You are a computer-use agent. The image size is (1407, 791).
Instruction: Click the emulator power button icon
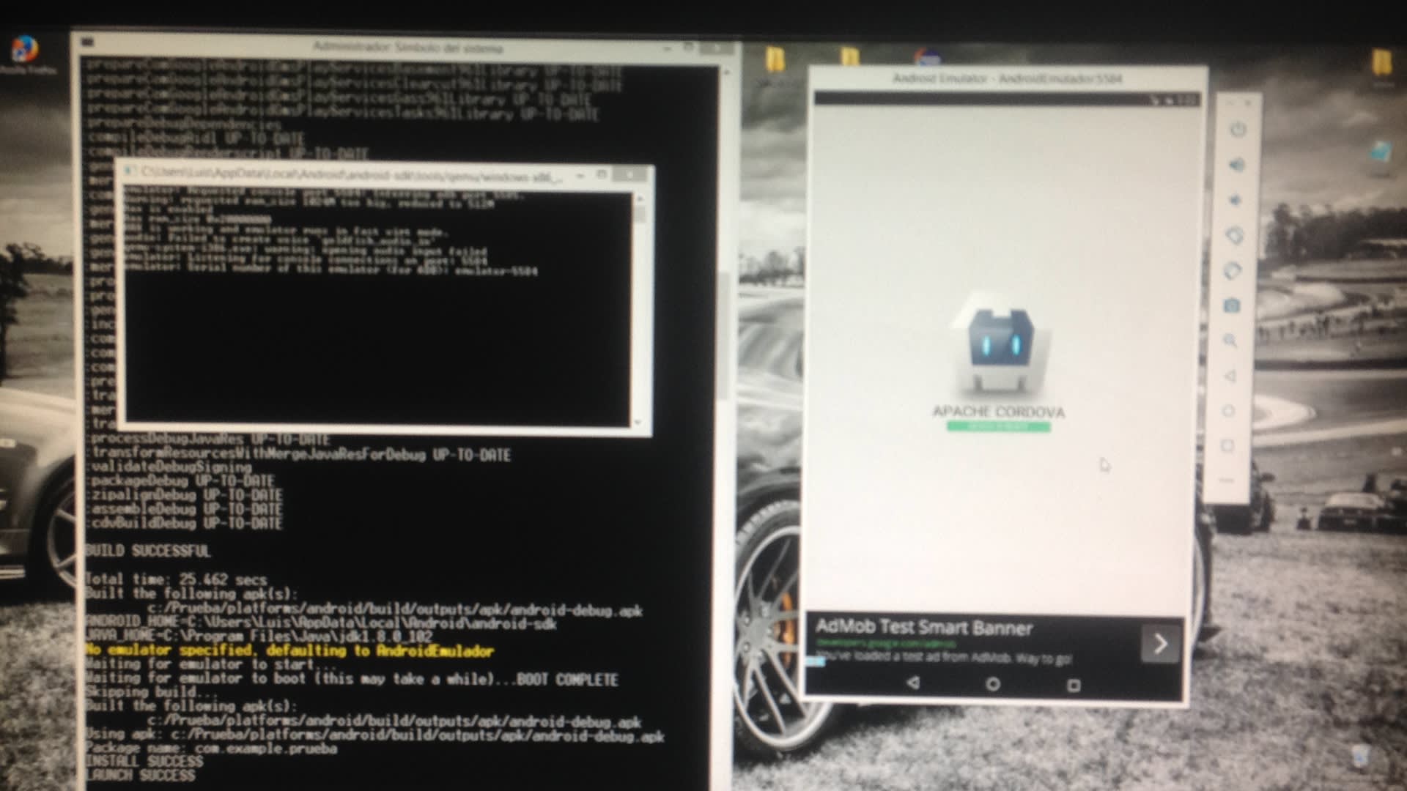tap(1238, 130)
